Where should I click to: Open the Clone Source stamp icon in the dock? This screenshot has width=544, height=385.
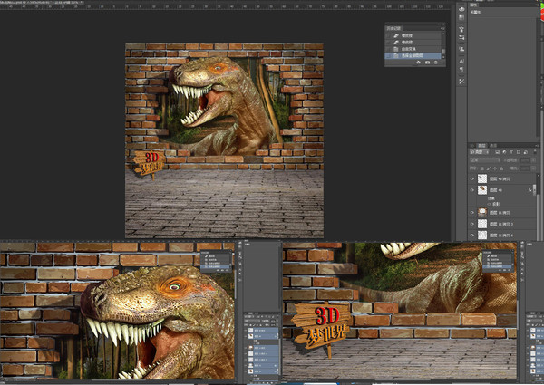[x=461, y=49]
